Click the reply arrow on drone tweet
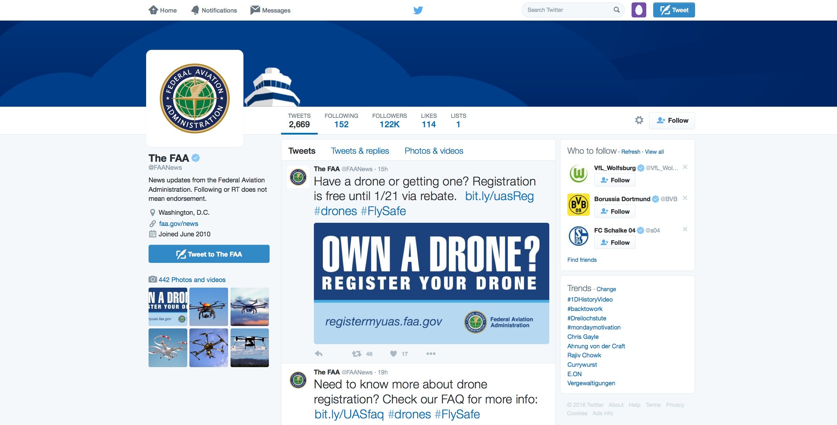The image size is (837, 425). coord(318,354)
